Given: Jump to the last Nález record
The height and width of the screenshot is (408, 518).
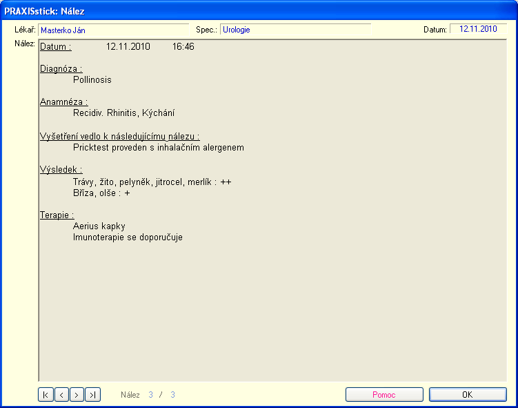Looking at the screenshot, I should [93, 394].
